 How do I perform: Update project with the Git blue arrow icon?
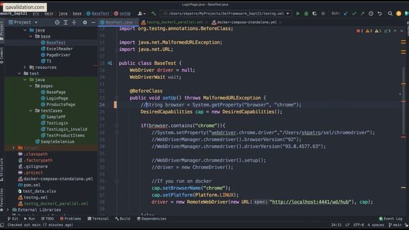coord(346,13)
